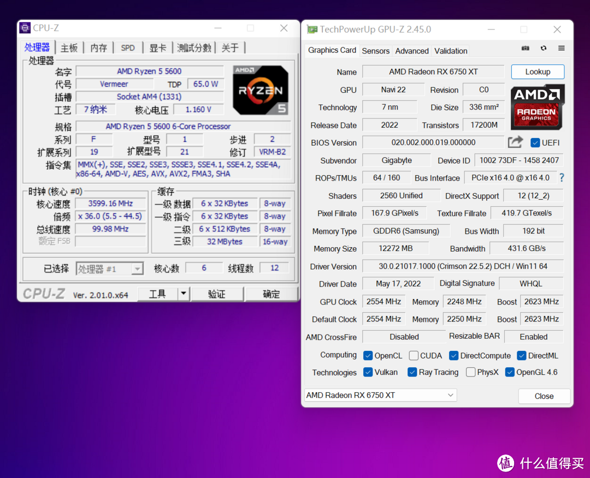Toggle the DirectCompute checkbox

(x=454, y=355)
